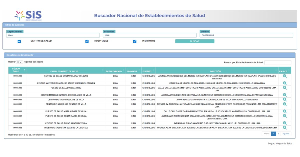300x157 pixels.
Task: Sort by Enlace column header
Action: (284, 70)
